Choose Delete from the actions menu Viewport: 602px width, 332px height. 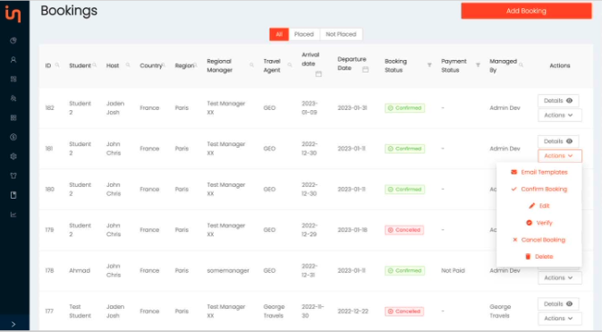tap(539, 257)
